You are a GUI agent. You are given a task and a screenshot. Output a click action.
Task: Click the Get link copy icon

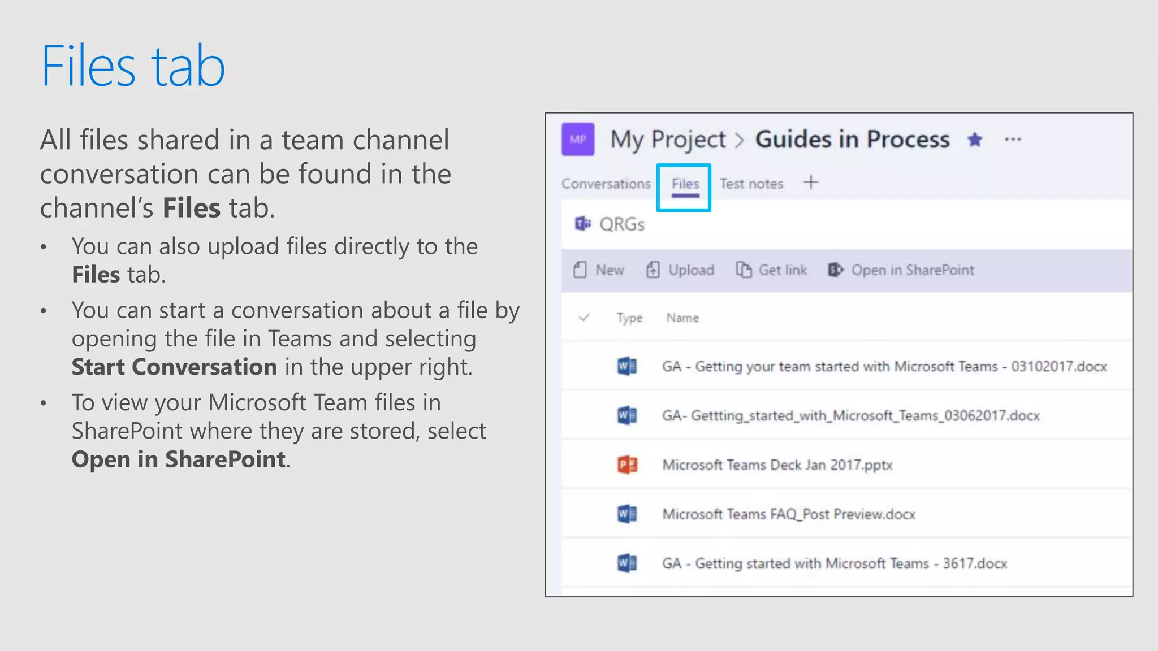744,270
